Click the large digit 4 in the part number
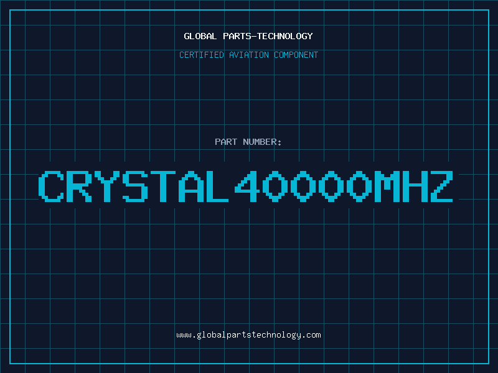498x373 pixels. 247,186
